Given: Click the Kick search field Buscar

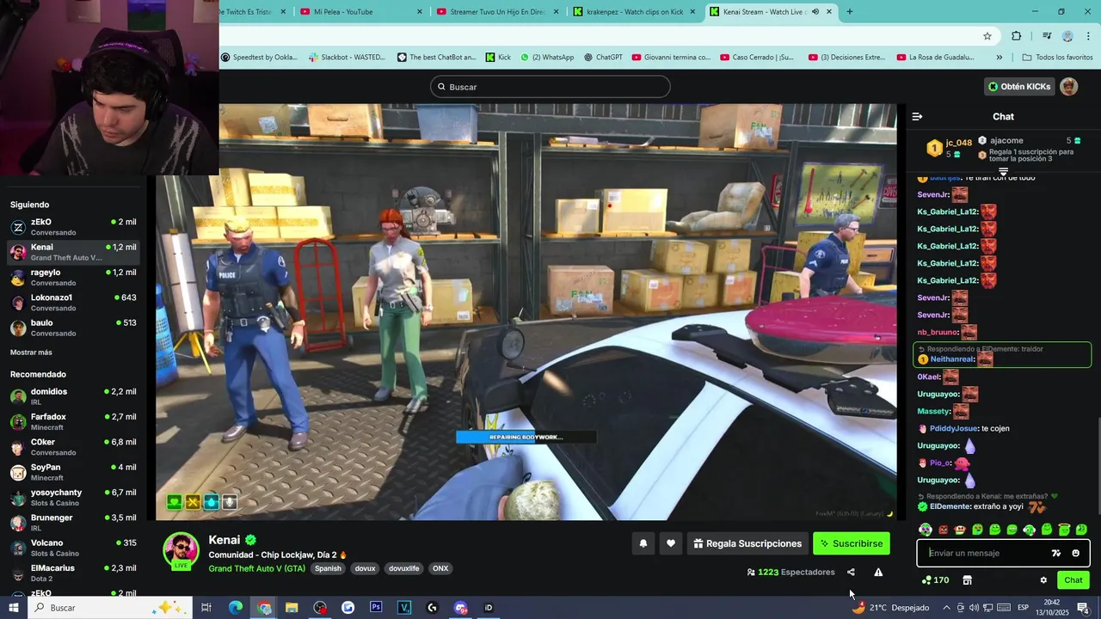Looking at the screenshot, I should click(x=550, y=87).
